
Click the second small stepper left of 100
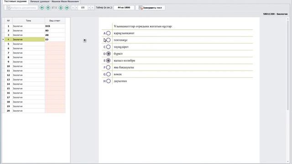click(x=76, y=8)
